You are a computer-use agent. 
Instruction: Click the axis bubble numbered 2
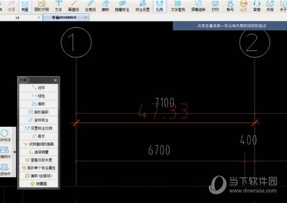click(x=254, y=43)
